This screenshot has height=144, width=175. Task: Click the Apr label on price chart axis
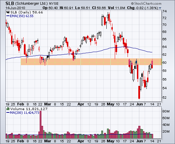pos(81,104)
